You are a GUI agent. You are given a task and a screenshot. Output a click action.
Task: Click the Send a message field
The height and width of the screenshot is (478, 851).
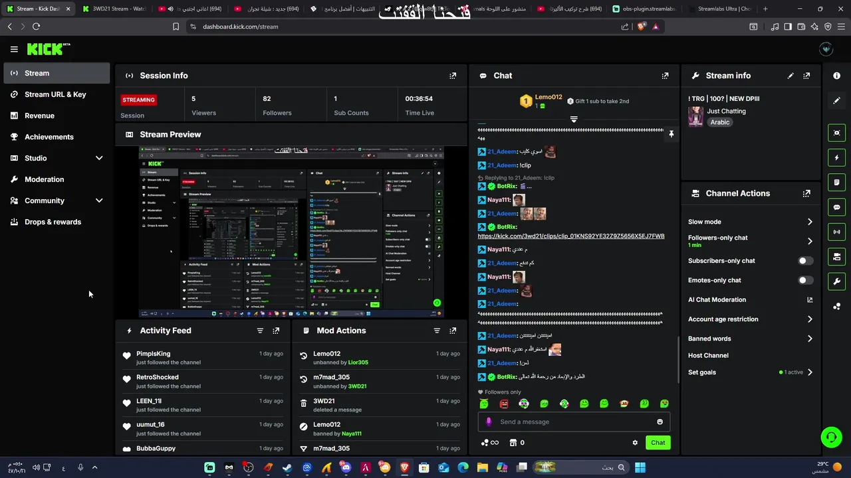click(x=574, y=422)
